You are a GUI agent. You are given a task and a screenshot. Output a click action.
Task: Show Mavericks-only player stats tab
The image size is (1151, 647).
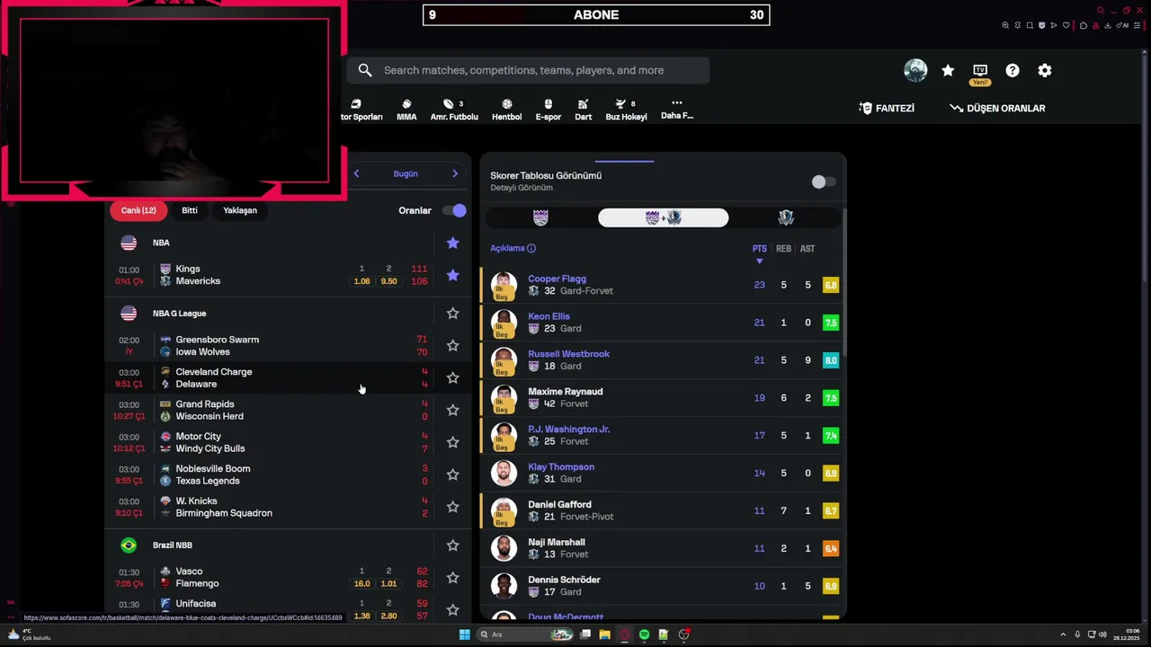click(x=786, y=217)
